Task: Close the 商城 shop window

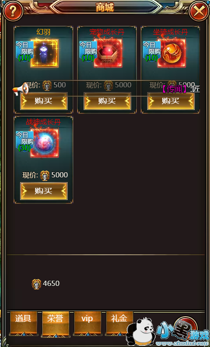Action: coord(199,11)
